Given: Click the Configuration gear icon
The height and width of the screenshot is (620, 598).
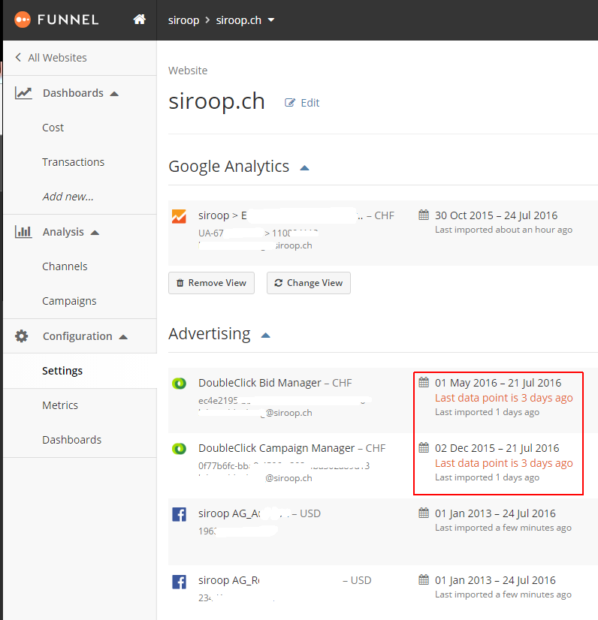Looking at the screenshot, I should coord(22,336).
